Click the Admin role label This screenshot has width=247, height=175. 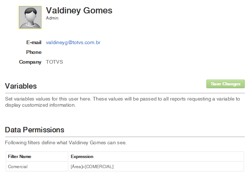click(52, 18)
